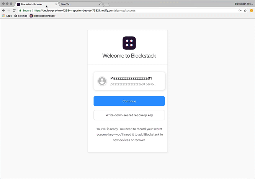Click the pizzzzzzzzzzzzzzzzza01.perso... ID text
The width and height of the screenshot is (255, 179).
point(133,84)
